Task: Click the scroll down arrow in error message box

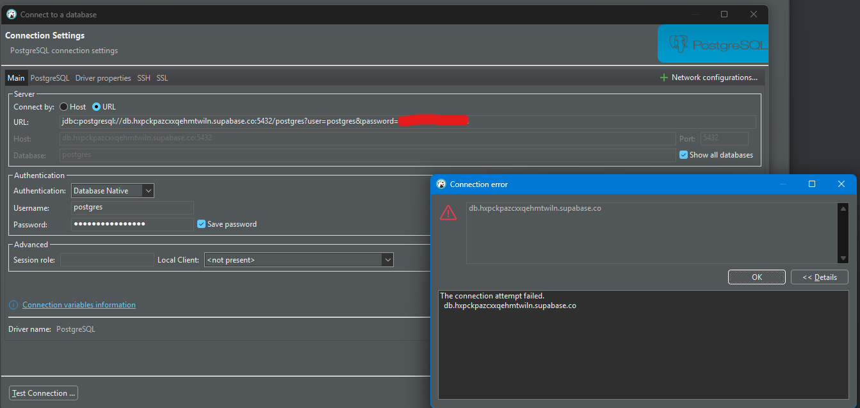Action: (843, 258)
